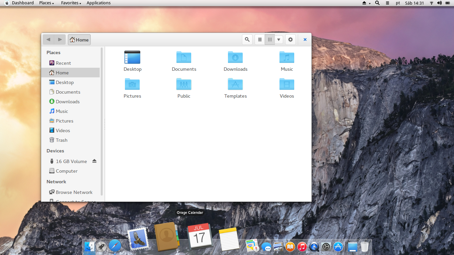Open the Dashboard from the top panel

click(23, 3)
